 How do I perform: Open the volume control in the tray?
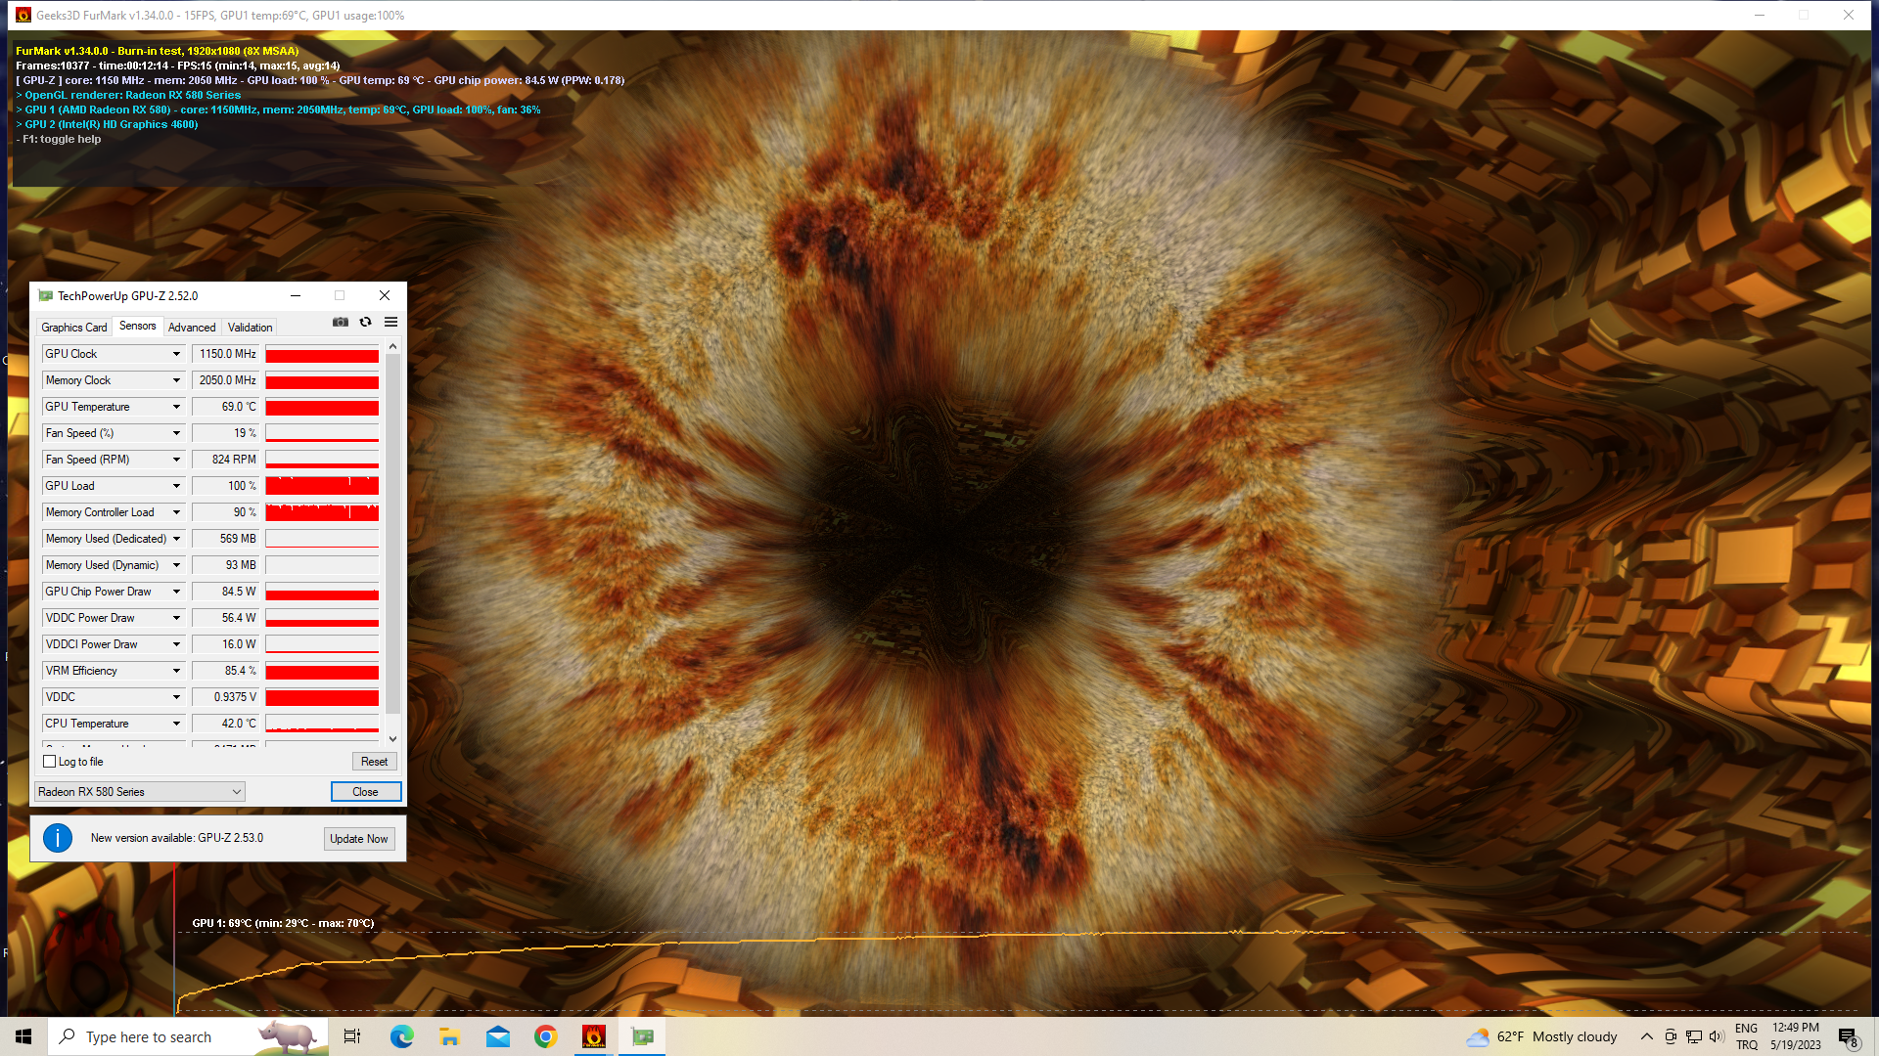coord(1718,1036)
